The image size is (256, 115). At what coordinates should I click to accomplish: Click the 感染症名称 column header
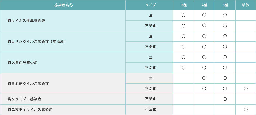click(x=64, y=5)
